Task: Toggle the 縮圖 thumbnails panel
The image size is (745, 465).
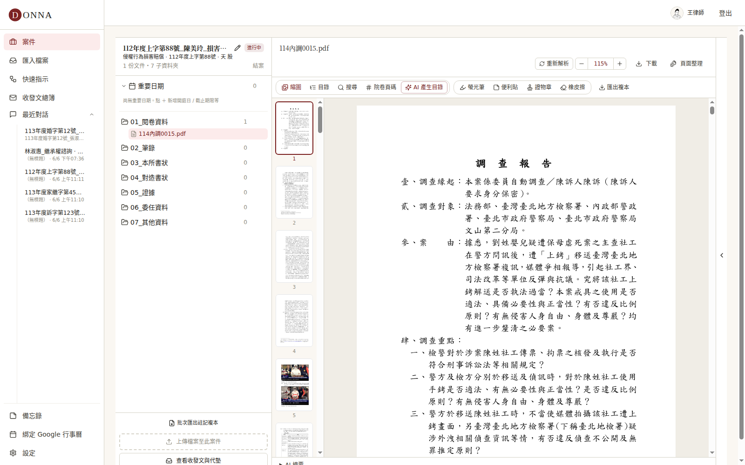Action: tap(291, 87)
